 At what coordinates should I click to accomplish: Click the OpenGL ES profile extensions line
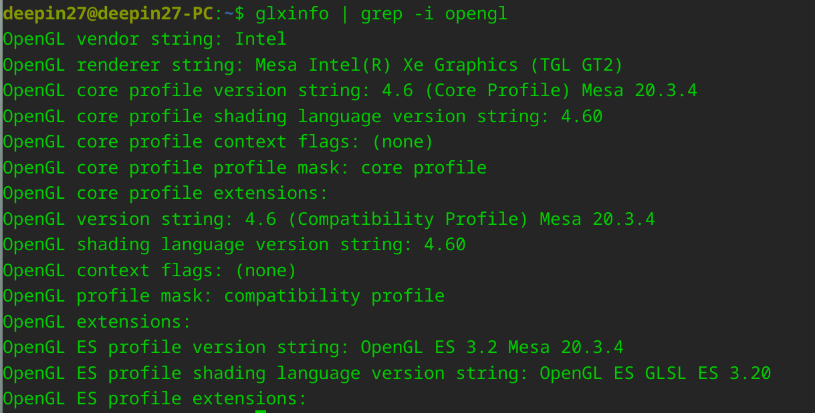tap(155, 399)
